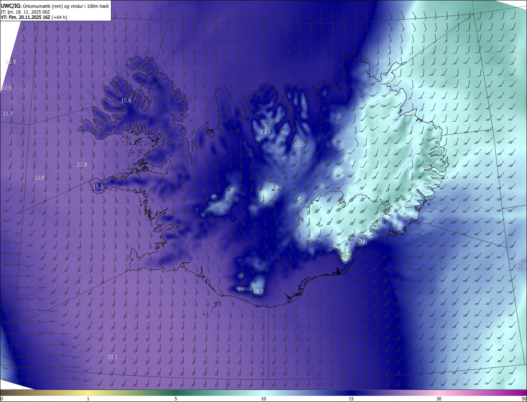Click the 15 tick on the color scale
Image resolution: width=527 pixels, height=402 pixels.
click(351, 399)
